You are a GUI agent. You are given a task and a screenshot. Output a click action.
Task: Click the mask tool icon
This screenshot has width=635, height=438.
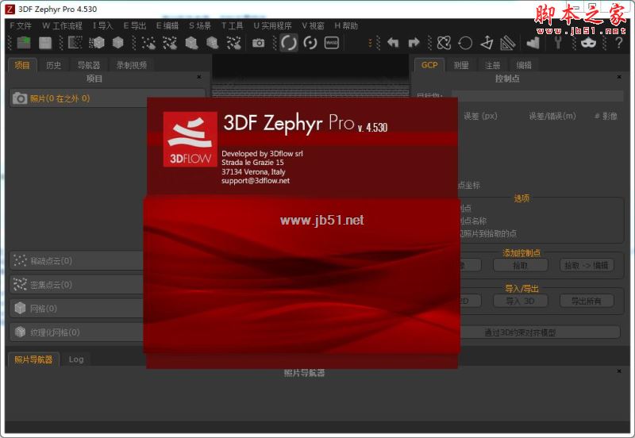click(588, 43)
